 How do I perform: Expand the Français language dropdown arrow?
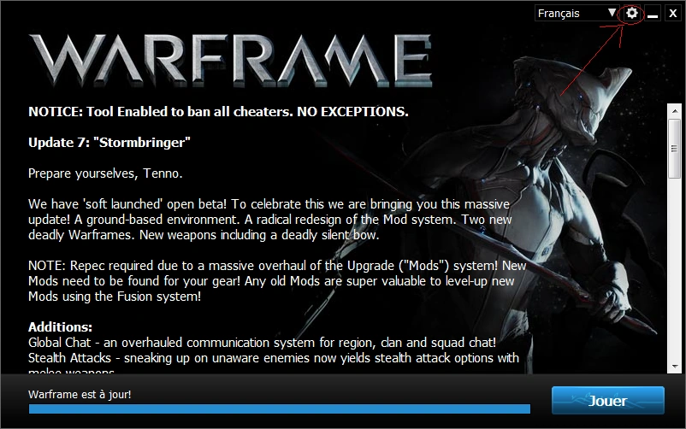612,13
